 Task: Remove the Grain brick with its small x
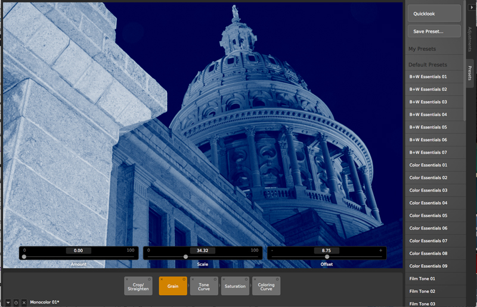point(162,279)
